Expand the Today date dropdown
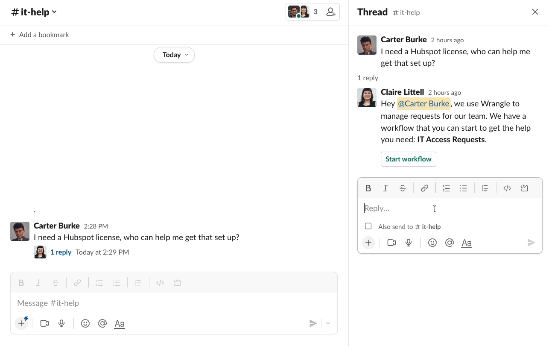The image size is (549, 346). click(174, 55)
